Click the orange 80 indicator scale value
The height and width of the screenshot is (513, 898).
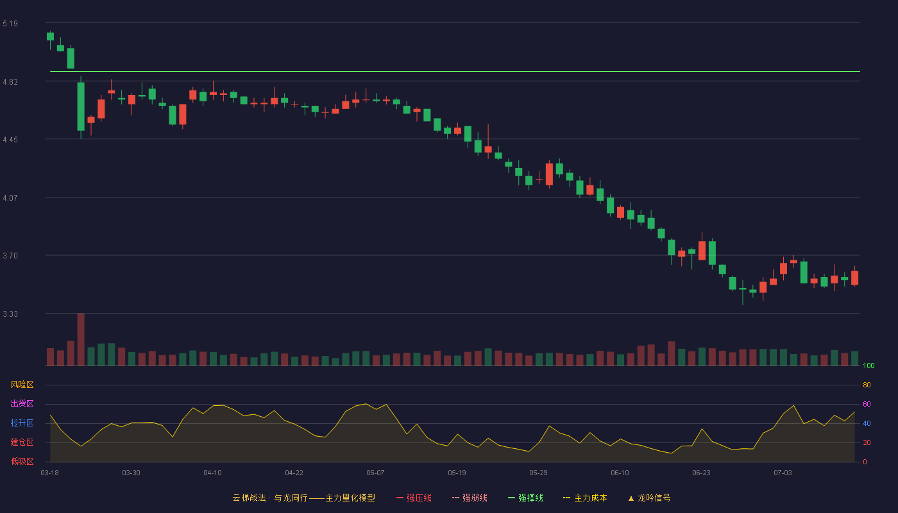[867, 385]
